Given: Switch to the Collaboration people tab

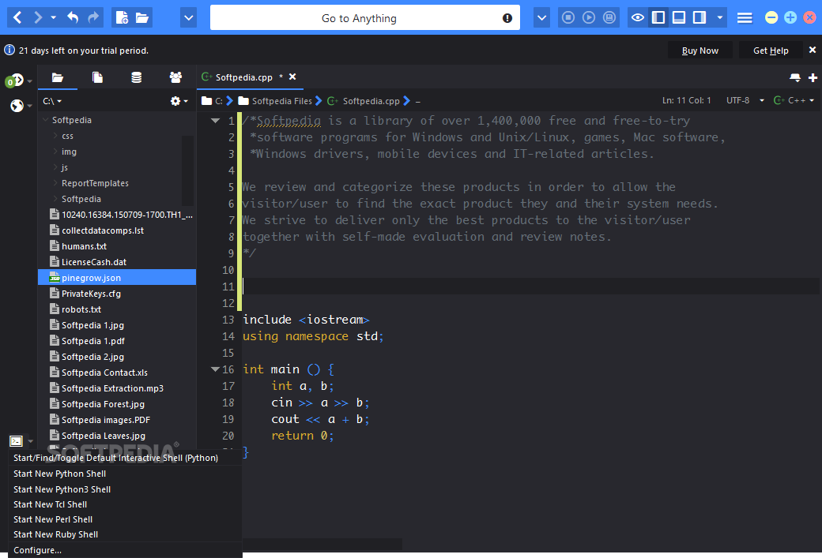Looking at the screenshot, I should point(175,77).
